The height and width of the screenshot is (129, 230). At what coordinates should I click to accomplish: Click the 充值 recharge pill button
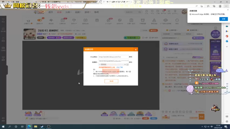point(145,118)
